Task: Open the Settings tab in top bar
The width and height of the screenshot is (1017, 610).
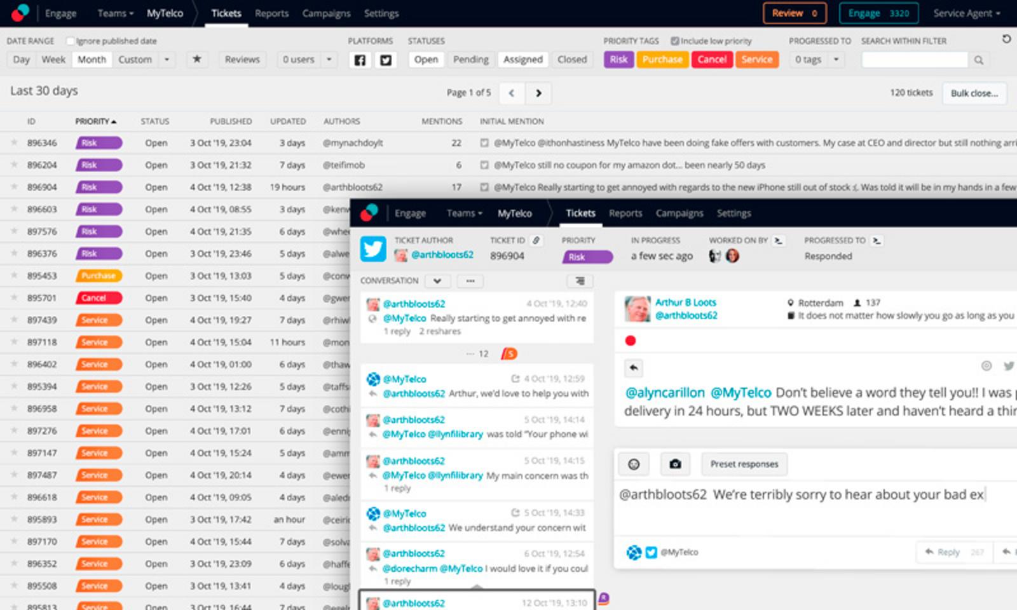Action: 381,13
